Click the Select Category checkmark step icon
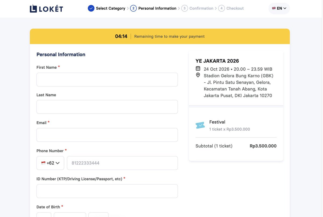 point(91,8)
